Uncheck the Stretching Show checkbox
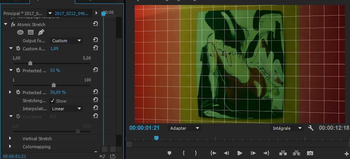 coord(52,101)
